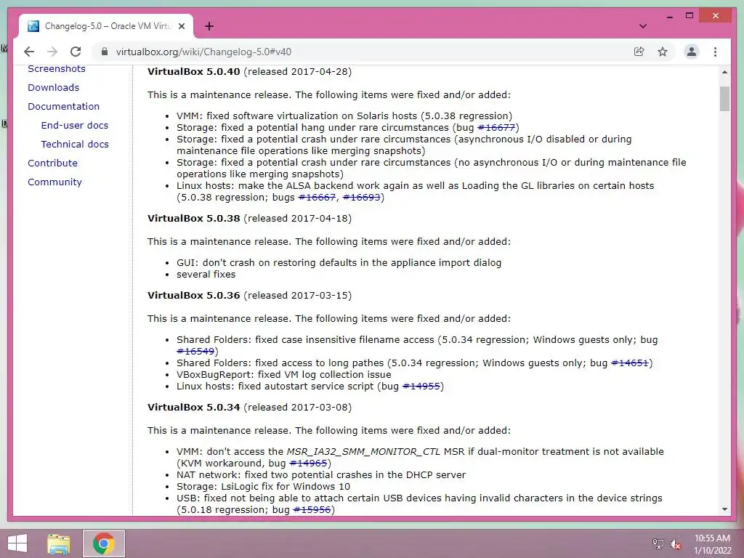Open bug #14955 link
The height and width of the screenshot is (558, 744).
point(421,386)
